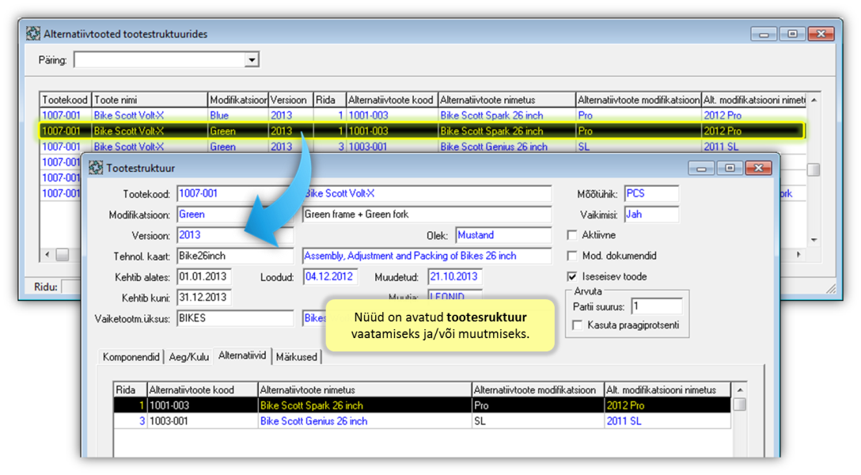Click the 2012 Pro cell in Tootestruktuur grid
Image resolution: width=861 pixels, height=475 pixels.
[x=667, y=405]
